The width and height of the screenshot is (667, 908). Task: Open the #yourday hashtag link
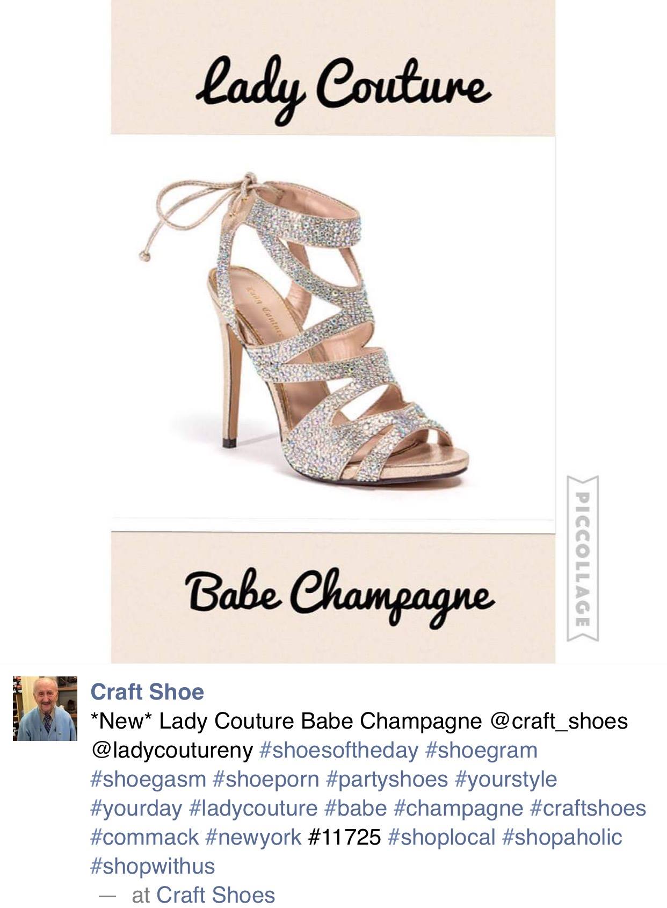tap(136, 808)
